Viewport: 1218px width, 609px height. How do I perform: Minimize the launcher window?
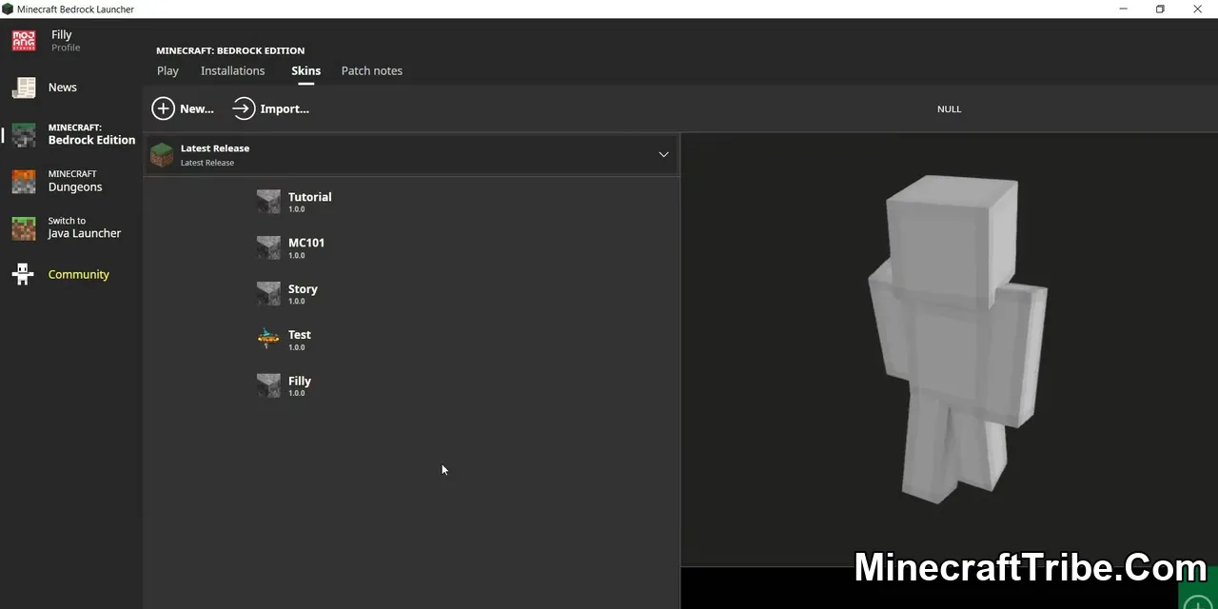point(1123,9)
